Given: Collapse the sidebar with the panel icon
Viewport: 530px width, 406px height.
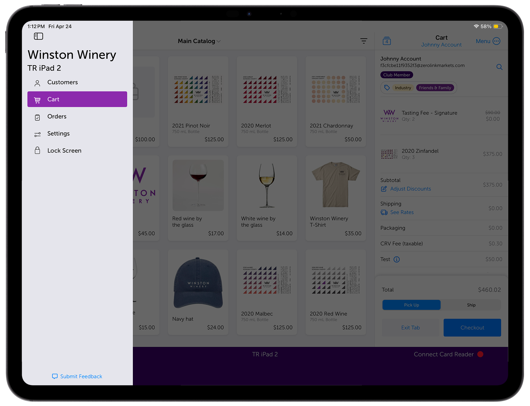Looking at the screenshot, I should click(38, 36).
